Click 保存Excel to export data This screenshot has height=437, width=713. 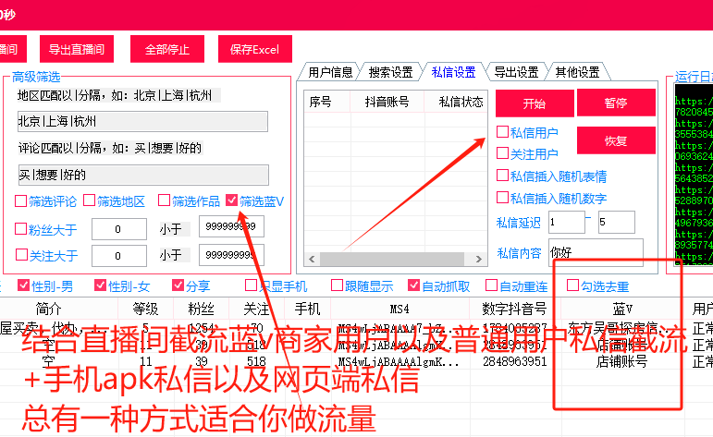254,49
